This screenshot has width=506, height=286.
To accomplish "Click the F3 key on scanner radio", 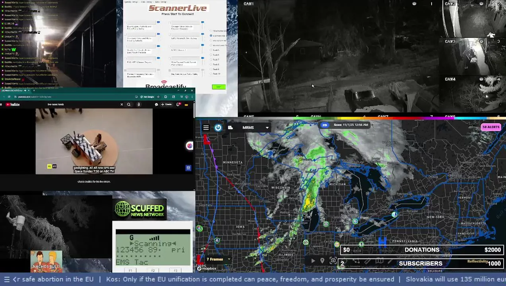I will click(x=175, y=271).
